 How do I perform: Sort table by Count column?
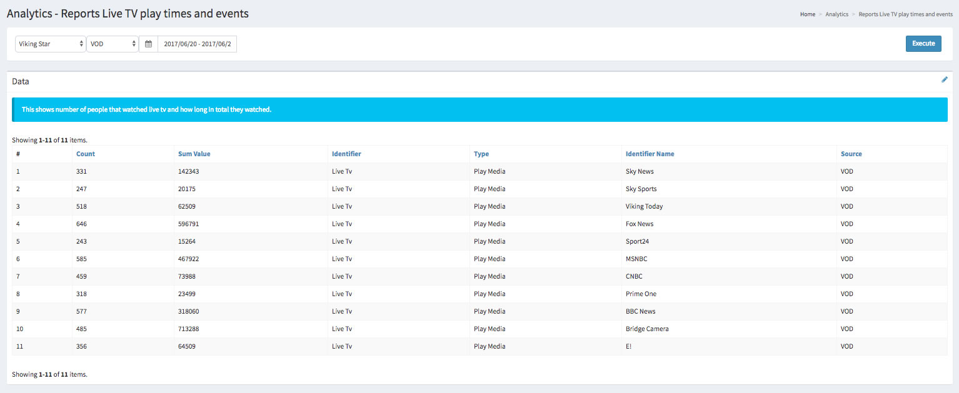(86, 154)
